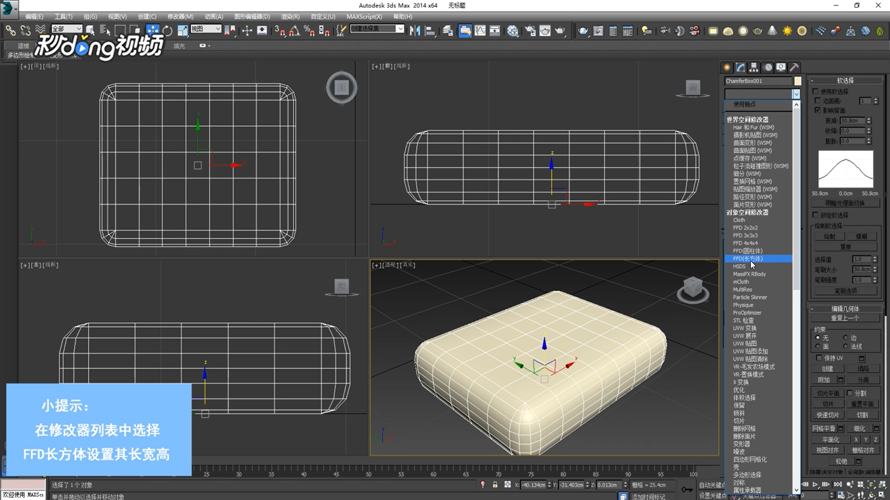The image size is (890, 500).
Task: Open the Curve Editor icon
Action: click(480, 31)
